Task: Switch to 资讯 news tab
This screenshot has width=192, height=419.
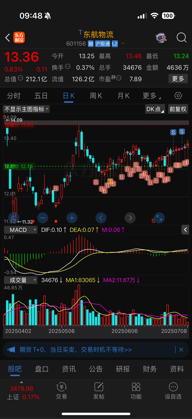Action: point(69,369)
